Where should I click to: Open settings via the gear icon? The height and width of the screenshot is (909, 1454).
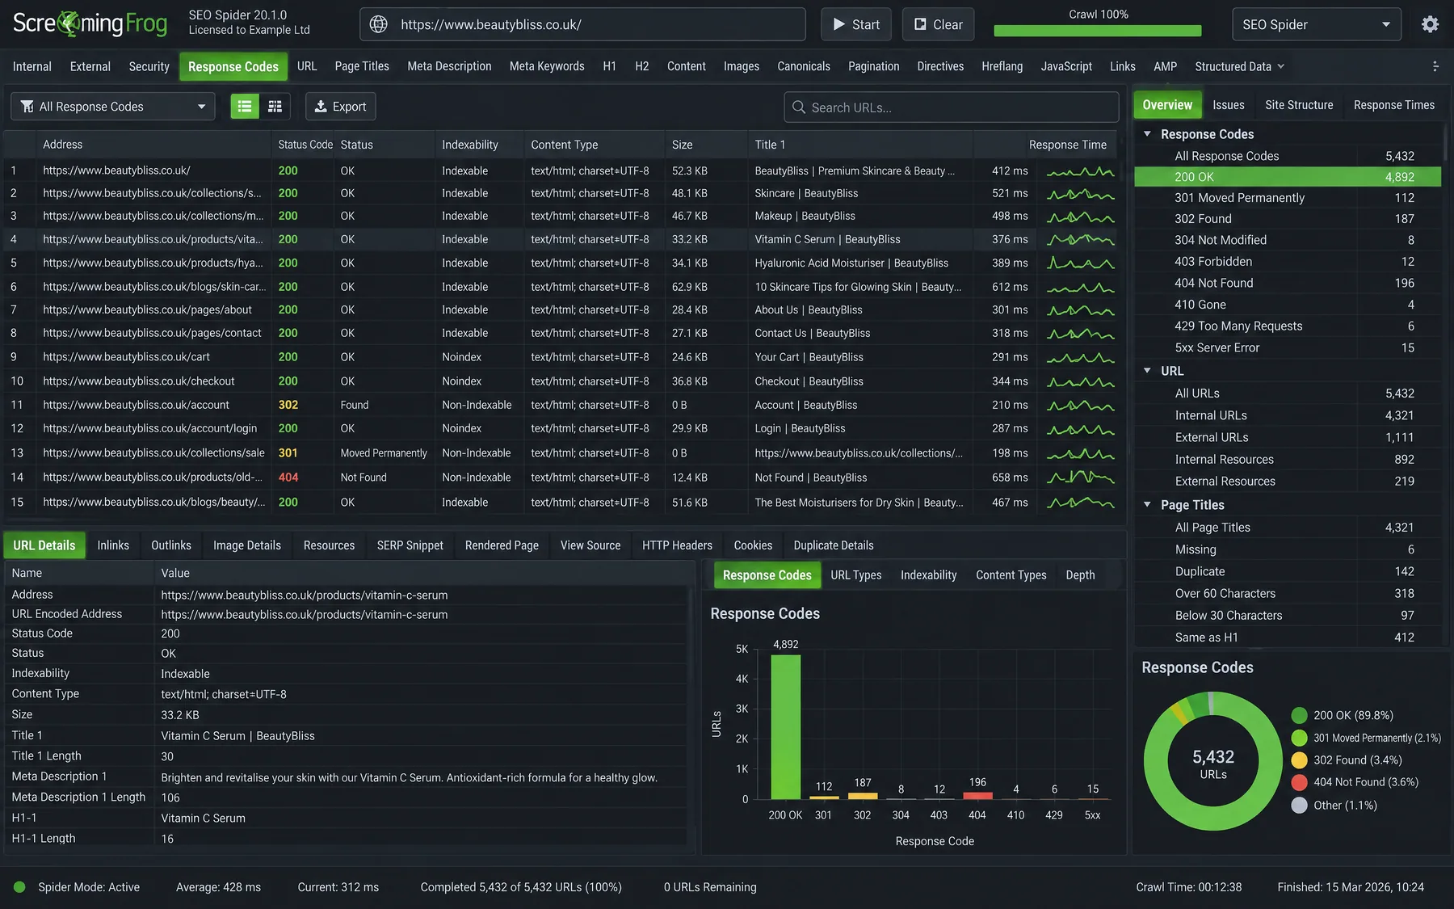1430,24
